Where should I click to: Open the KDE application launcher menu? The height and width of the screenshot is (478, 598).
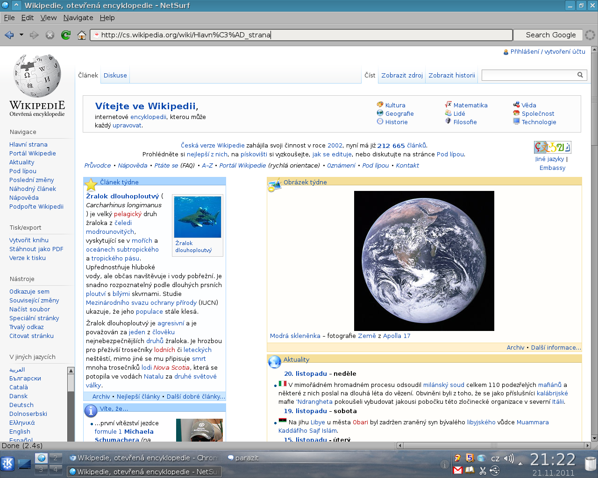pos(8,464)
